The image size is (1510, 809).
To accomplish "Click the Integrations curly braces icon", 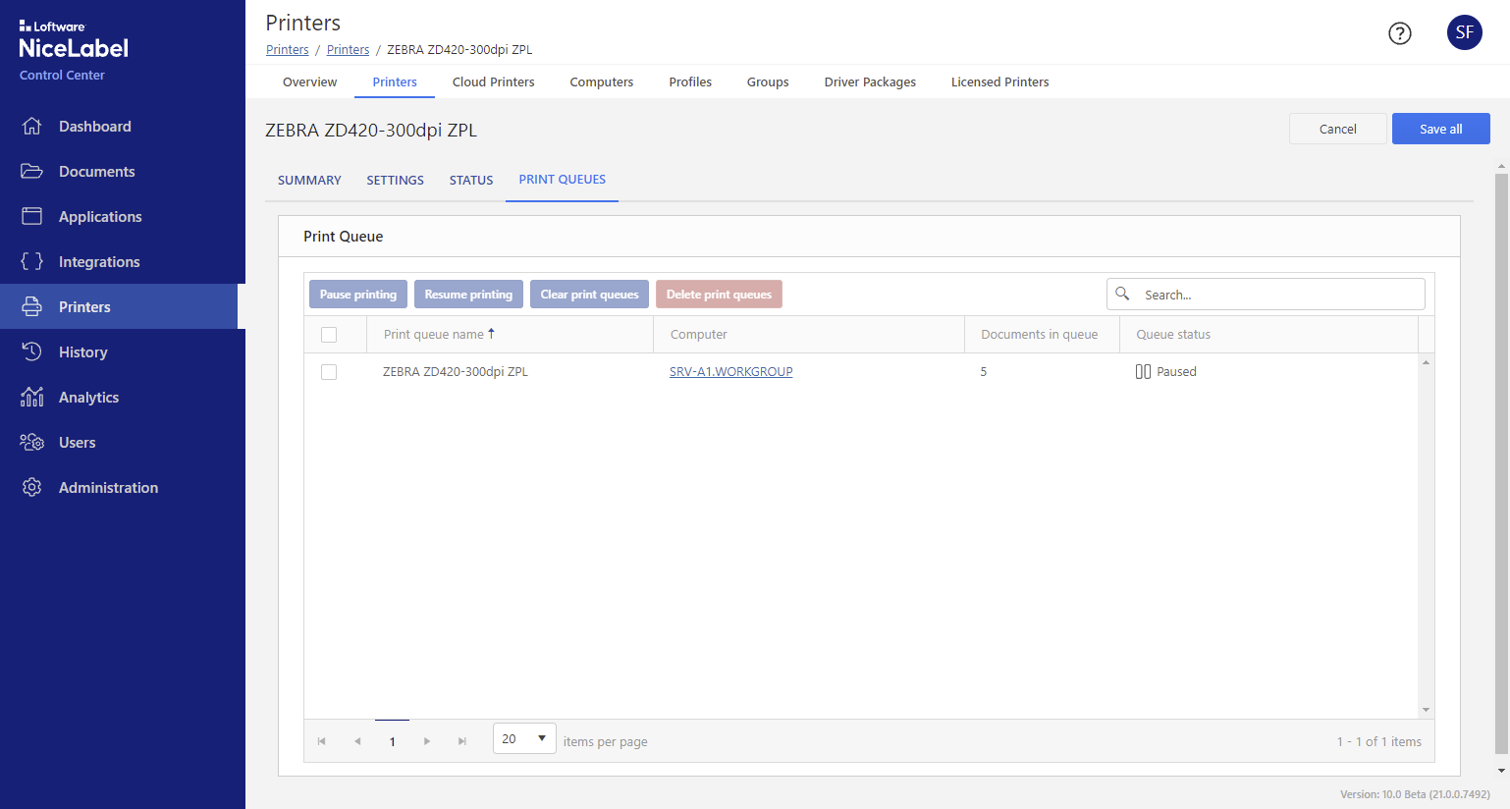I will [31, 261].
